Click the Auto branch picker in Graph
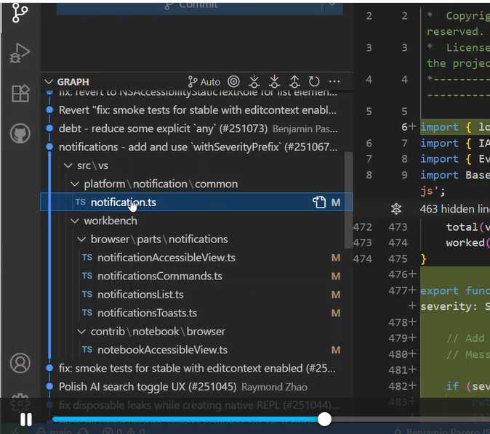Screen dimensions: 490x434 click(x=204, y=82)
